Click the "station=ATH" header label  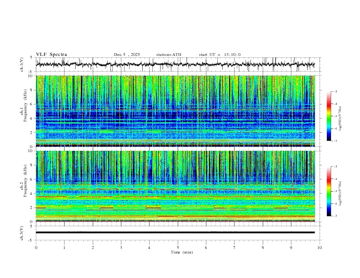169,55
